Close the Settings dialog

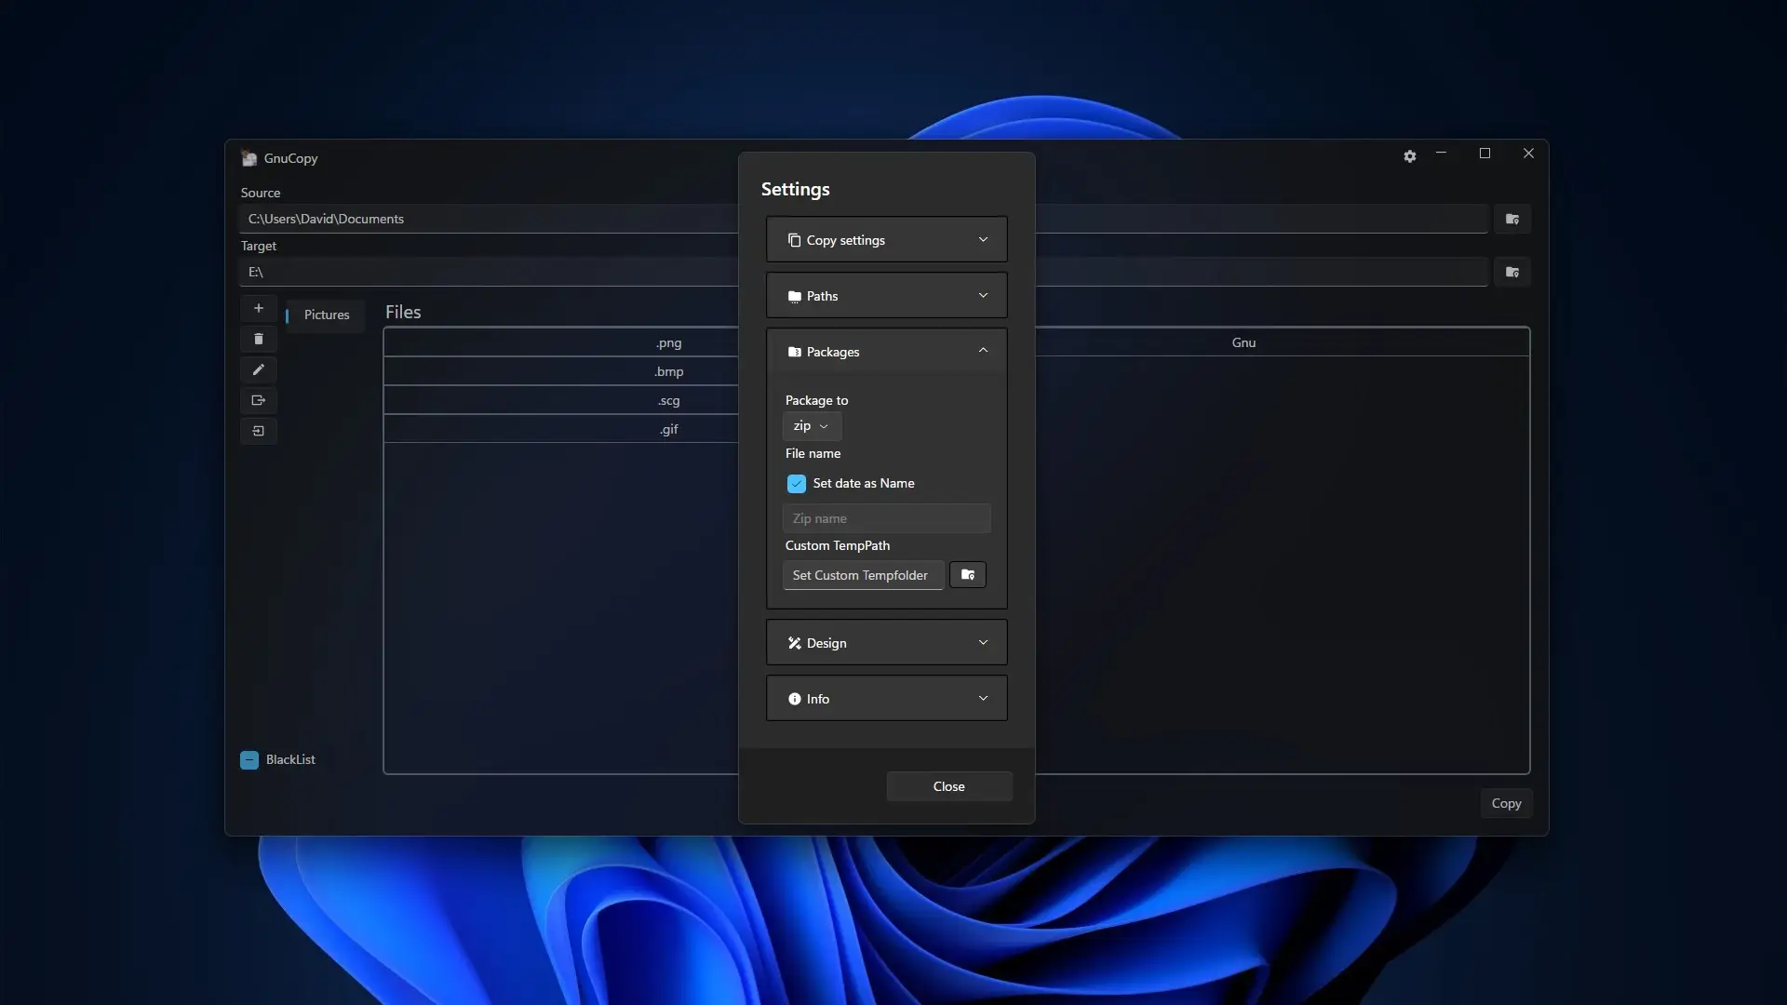[x=948, y=787]
